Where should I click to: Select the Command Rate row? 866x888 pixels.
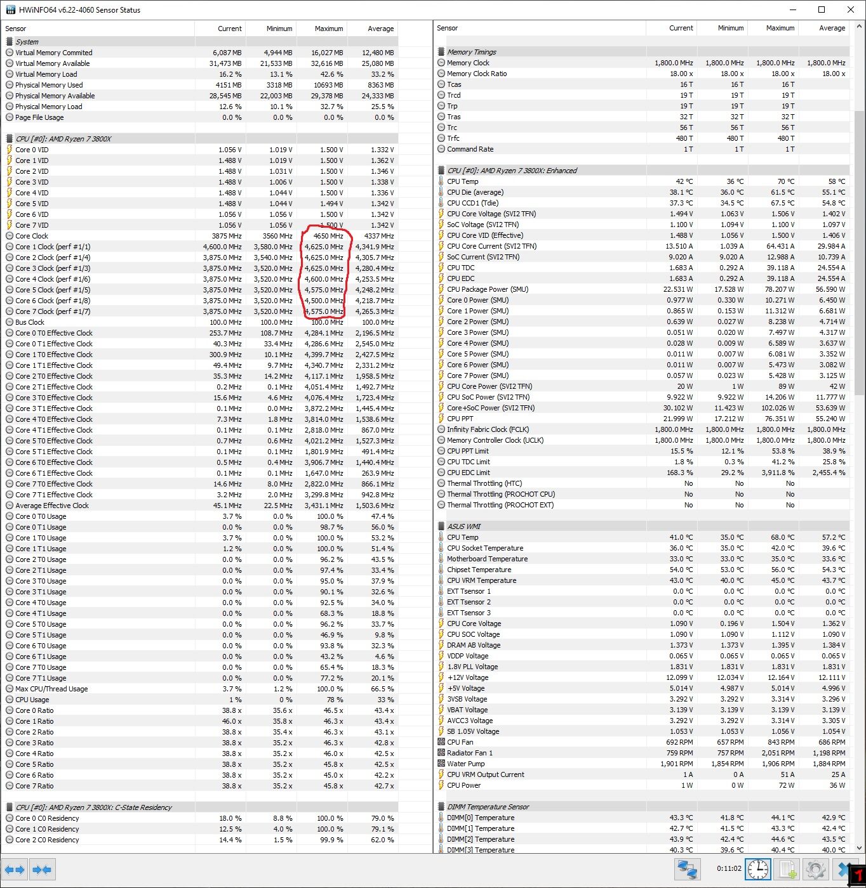(642, 149)
